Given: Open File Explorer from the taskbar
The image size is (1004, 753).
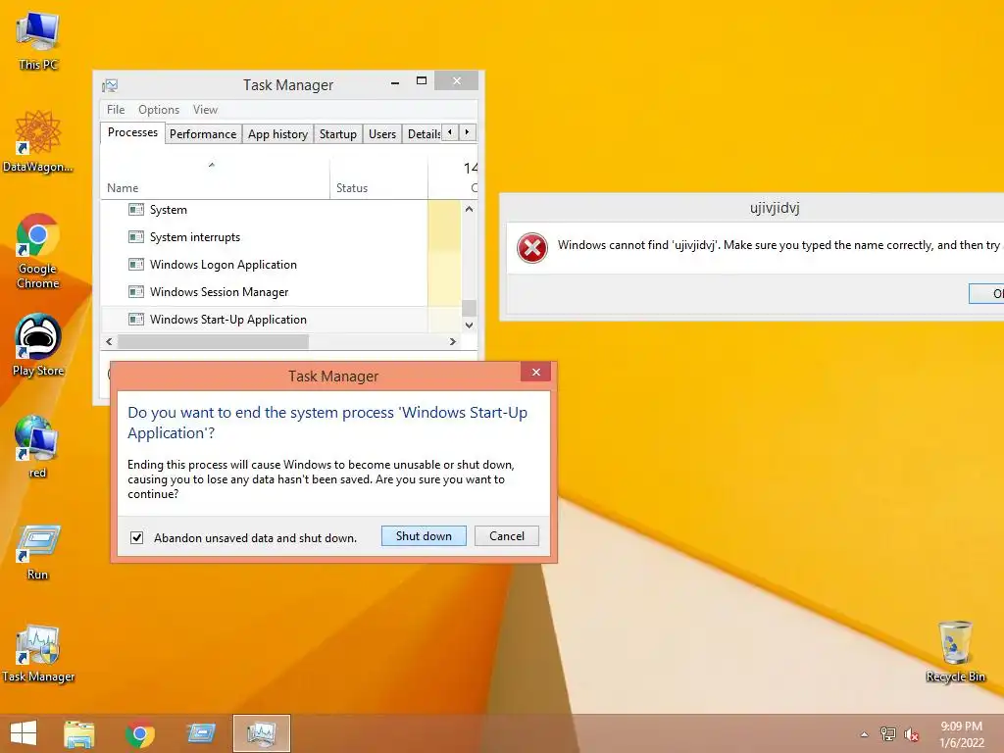Looking at the screenshot, I should tap(79, 733).
